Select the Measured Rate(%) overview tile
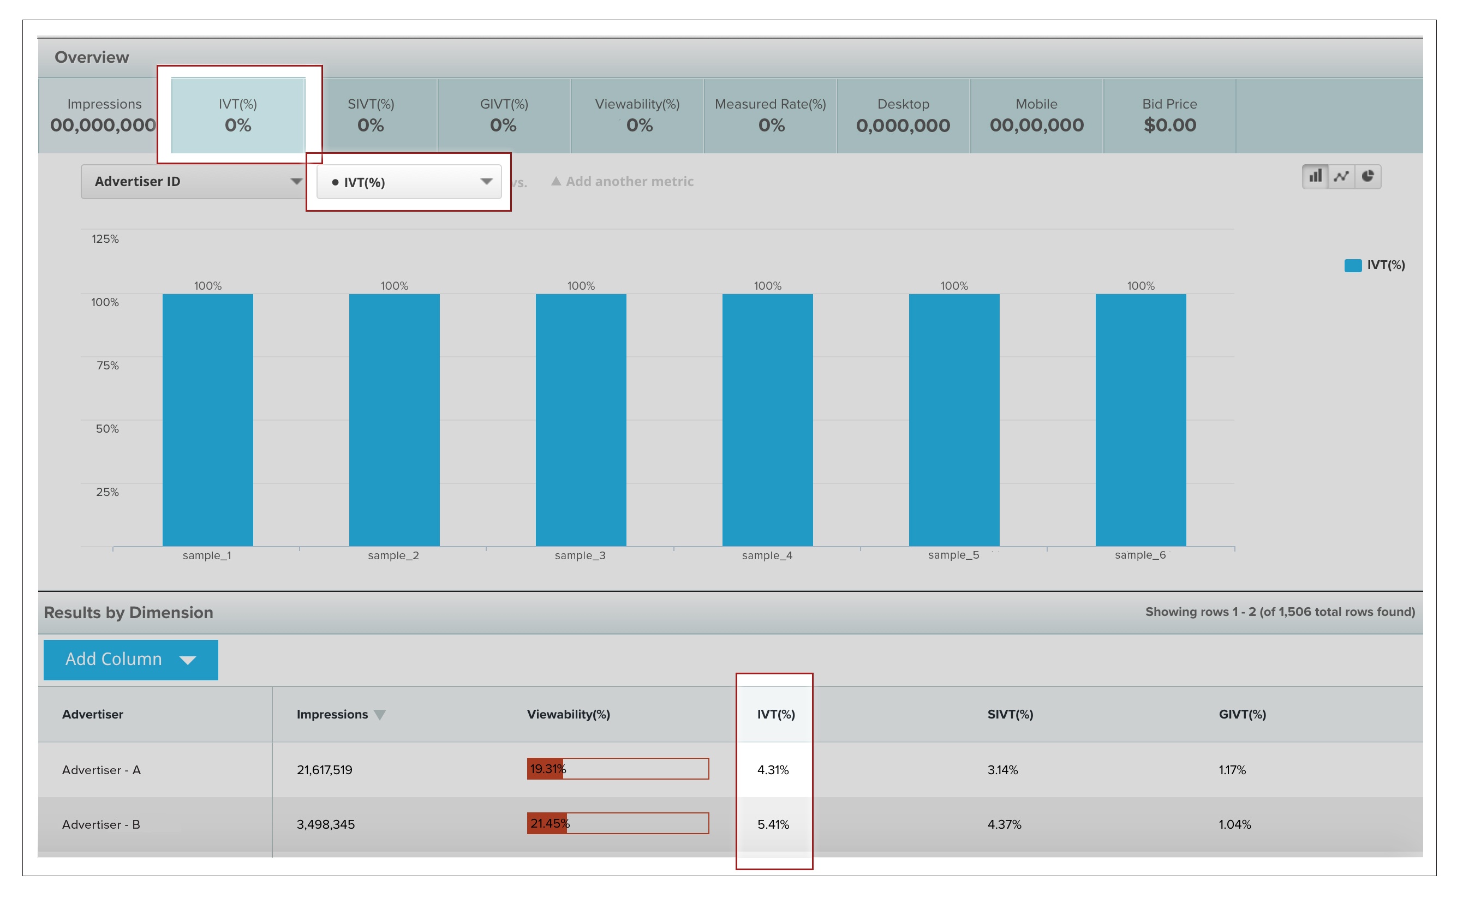The image size is (1457, 898). (x=770, y=115)
